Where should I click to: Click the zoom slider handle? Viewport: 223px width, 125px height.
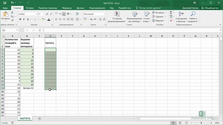(201, 123)
